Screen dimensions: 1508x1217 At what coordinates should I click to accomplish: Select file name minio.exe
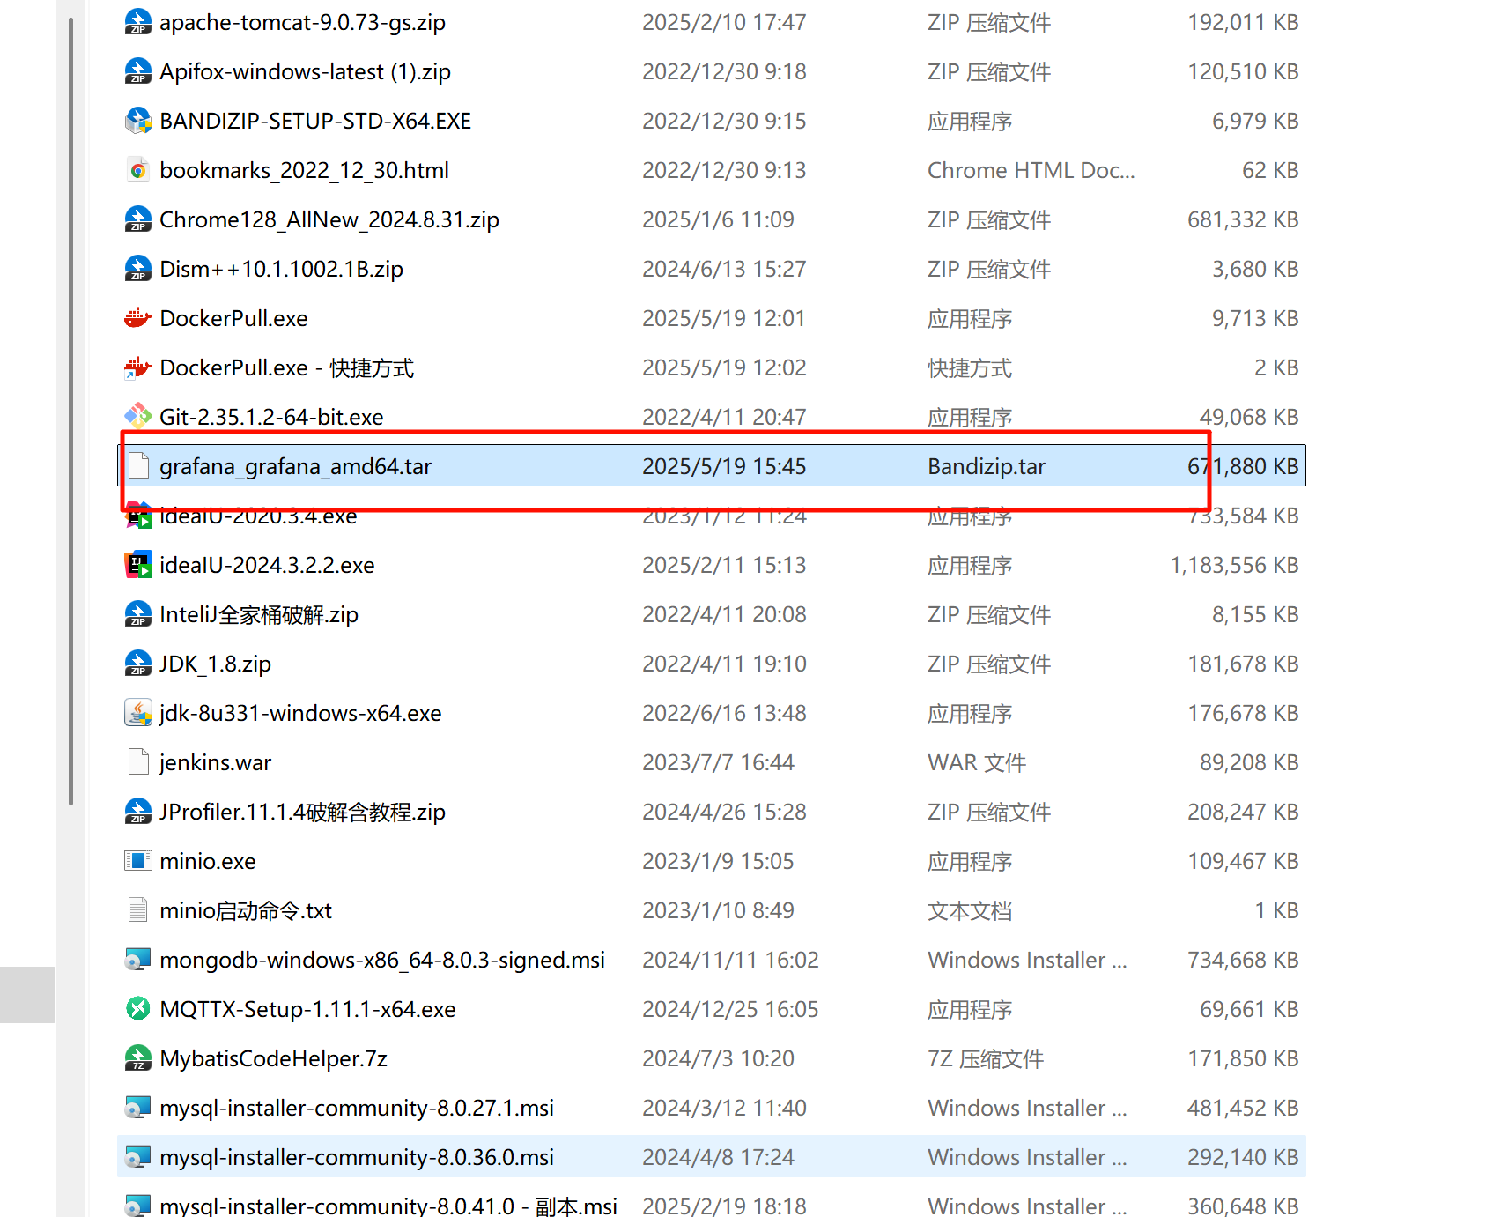pos(208,861)
